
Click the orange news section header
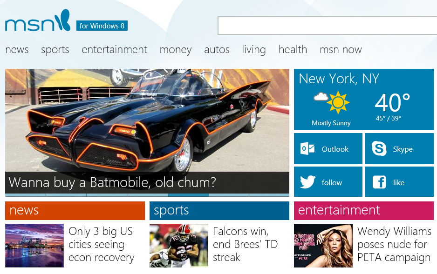(75, 210)
